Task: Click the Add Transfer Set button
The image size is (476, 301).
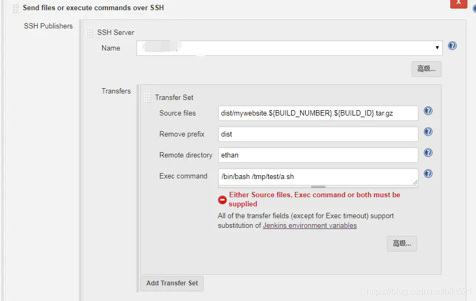Action: coord(172,283)
